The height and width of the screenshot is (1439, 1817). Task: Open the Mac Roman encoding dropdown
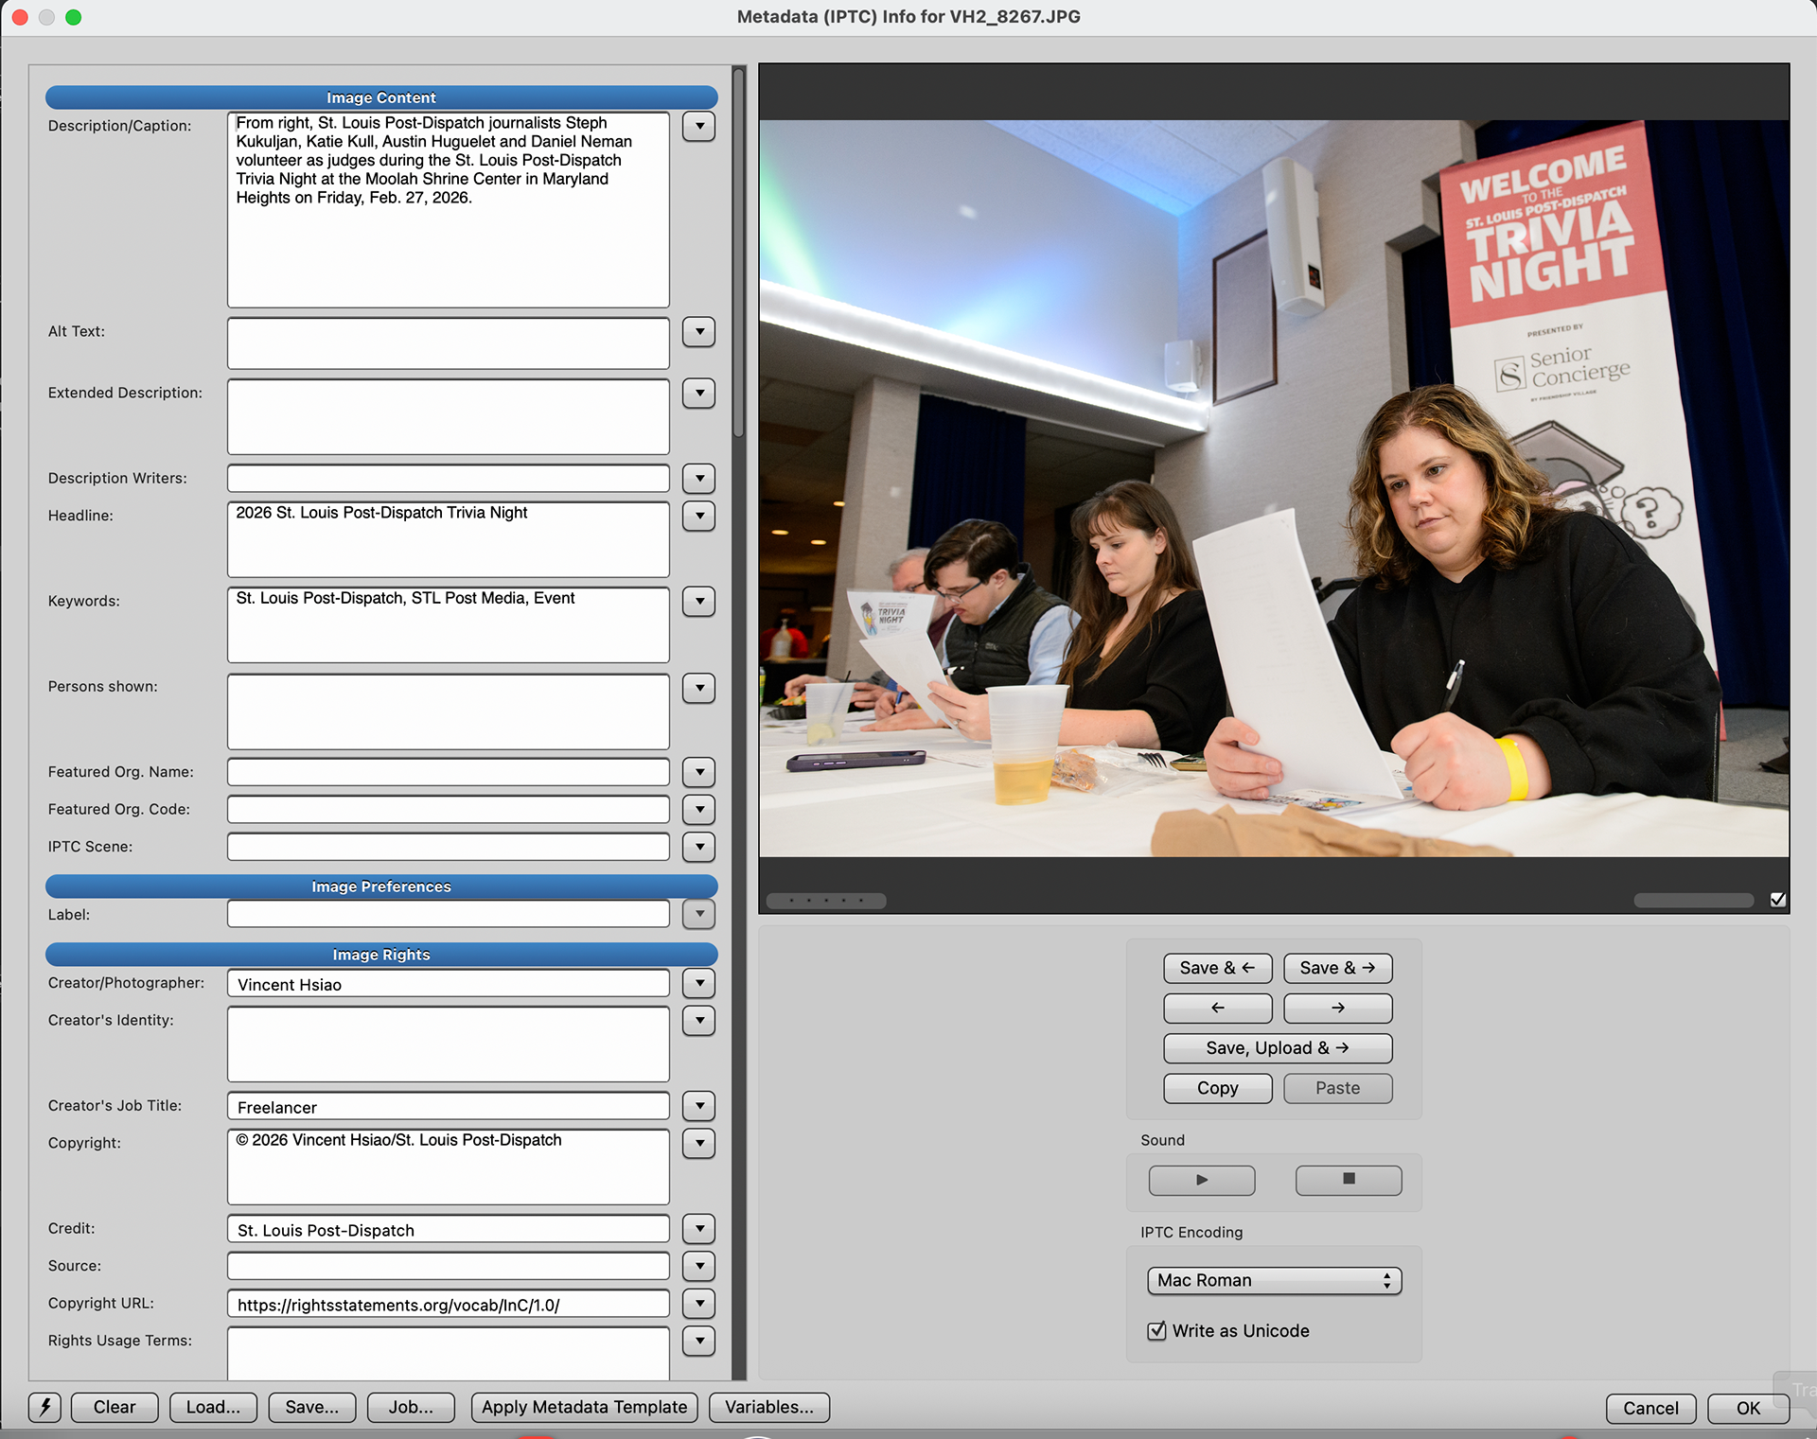point(1273,1280)
